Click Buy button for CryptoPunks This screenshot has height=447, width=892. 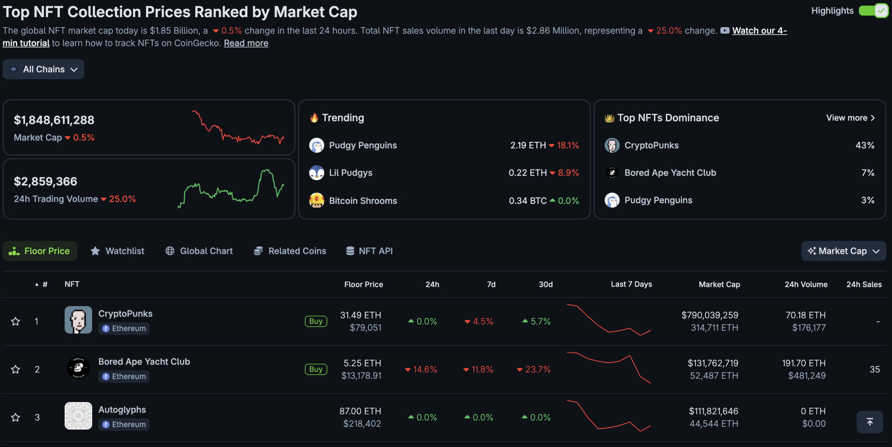[x=316, y=321]
